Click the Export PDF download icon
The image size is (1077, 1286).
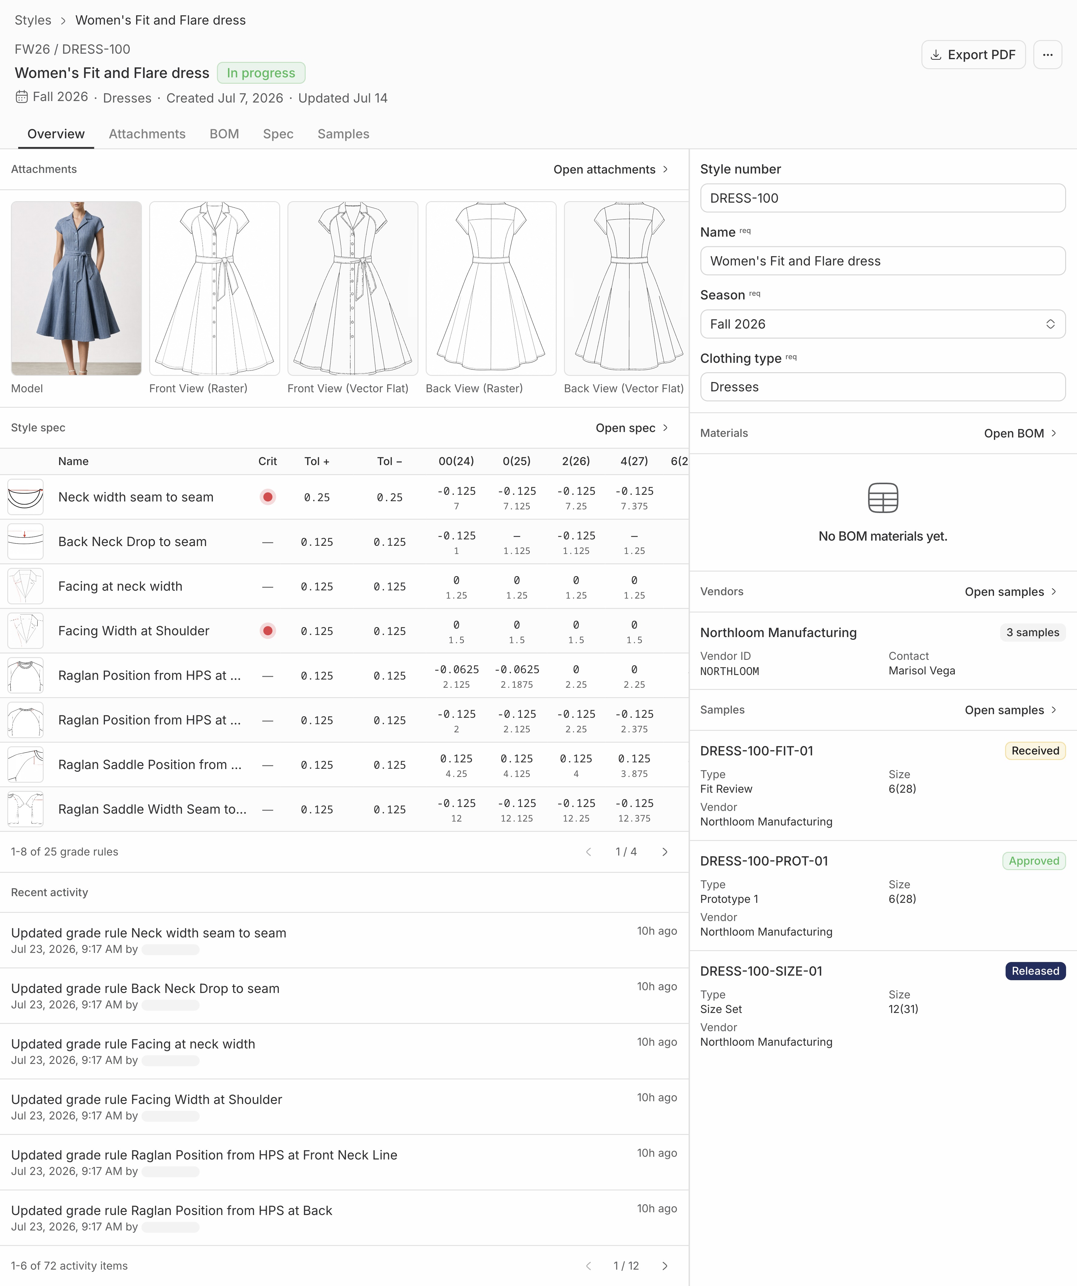[936, 55]
